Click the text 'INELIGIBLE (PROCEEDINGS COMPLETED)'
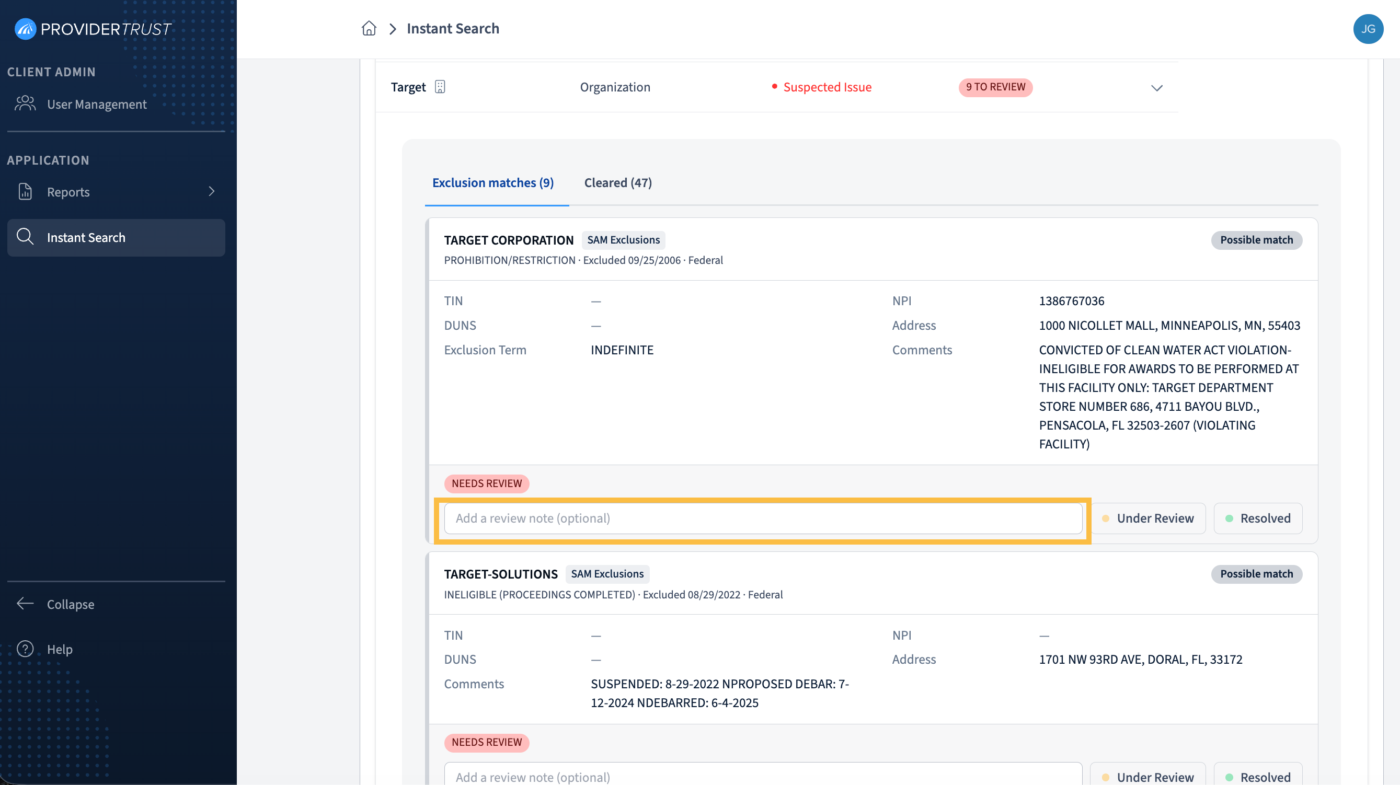 tap(539, 595)
